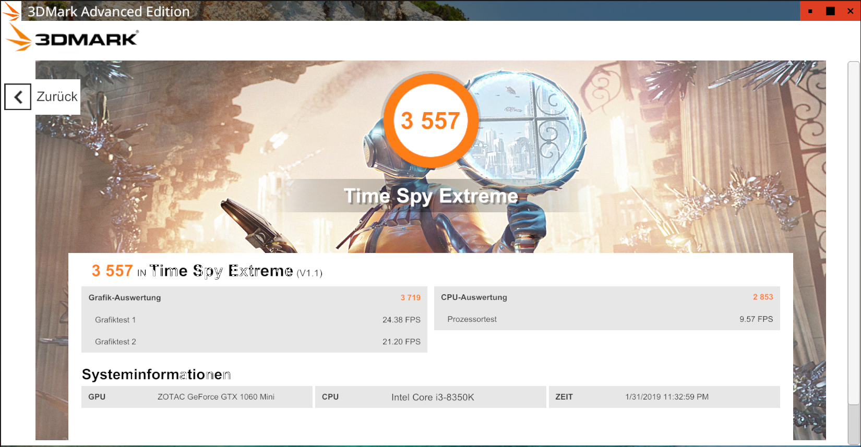This screenshot has height=447, width=861.
Task: Select the Prozessortest row label
Action: click(472, 319)
